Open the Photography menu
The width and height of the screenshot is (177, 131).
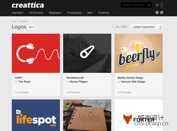75,13
